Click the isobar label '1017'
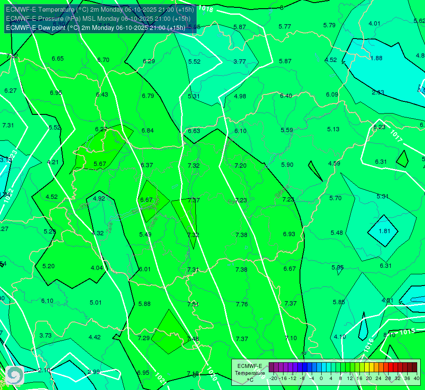This screenshot has height=390, width=425. [396, 136]
